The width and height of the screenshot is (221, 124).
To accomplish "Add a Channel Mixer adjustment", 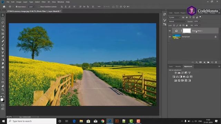I will (x=188, y=76).
